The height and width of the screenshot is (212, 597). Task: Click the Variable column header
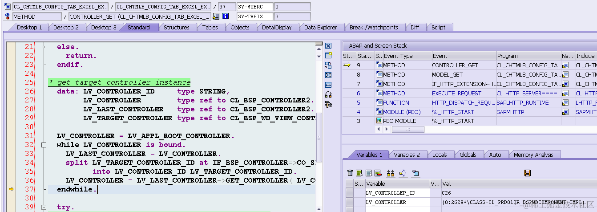pyautogui.click(x=397, y=183)
